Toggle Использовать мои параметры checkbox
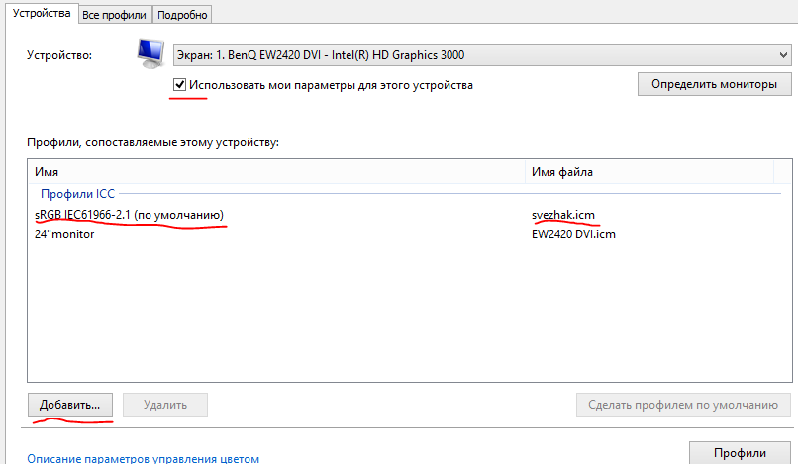This screenshot has width=798, height=464. point(179,85)
